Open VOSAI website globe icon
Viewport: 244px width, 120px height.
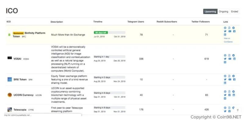[x=225, y=55]
